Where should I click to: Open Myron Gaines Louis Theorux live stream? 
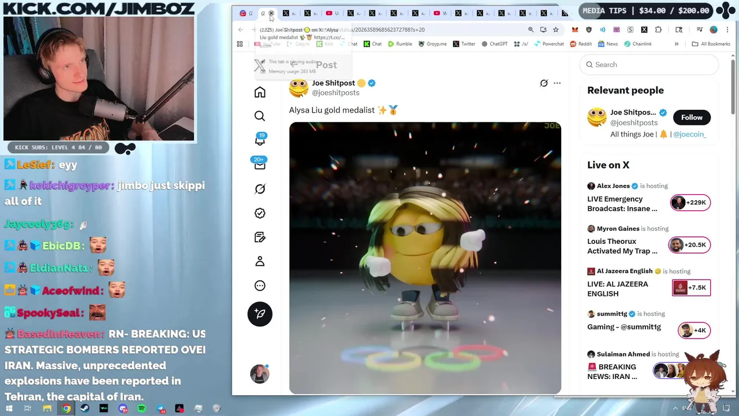[x=622, y=246]
